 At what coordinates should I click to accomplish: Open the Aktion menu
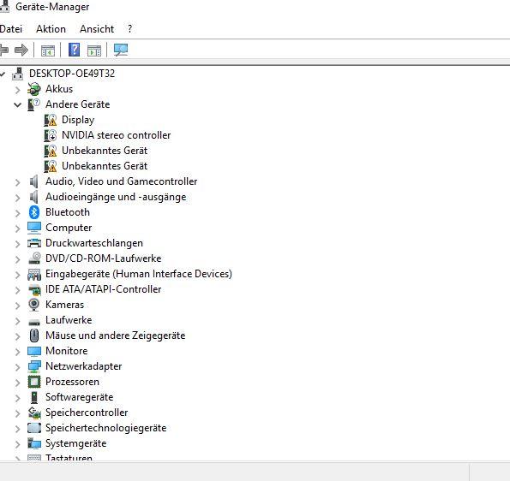[51, 29]
